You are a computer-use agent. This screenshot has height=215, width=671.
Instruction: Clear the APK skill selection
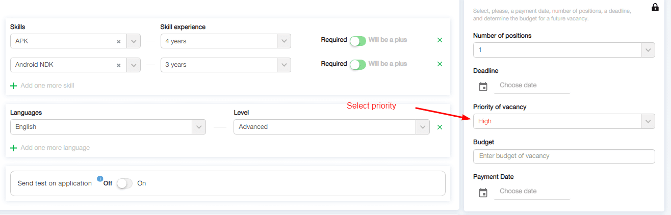coord(119,42)
